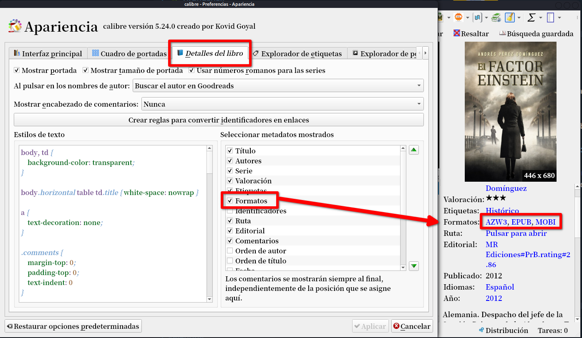Open the MOBI format link
This screenshot has height=338, width=582.
[x=546, y=222]
